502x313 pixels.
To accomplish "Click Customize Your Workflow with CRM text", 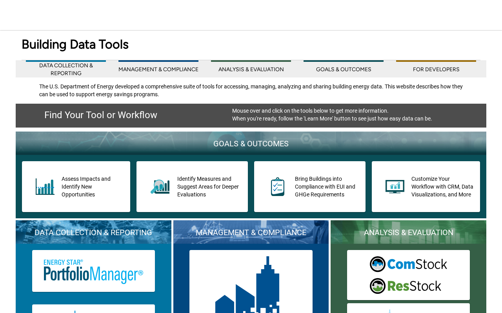I will [x=442, y=187].
